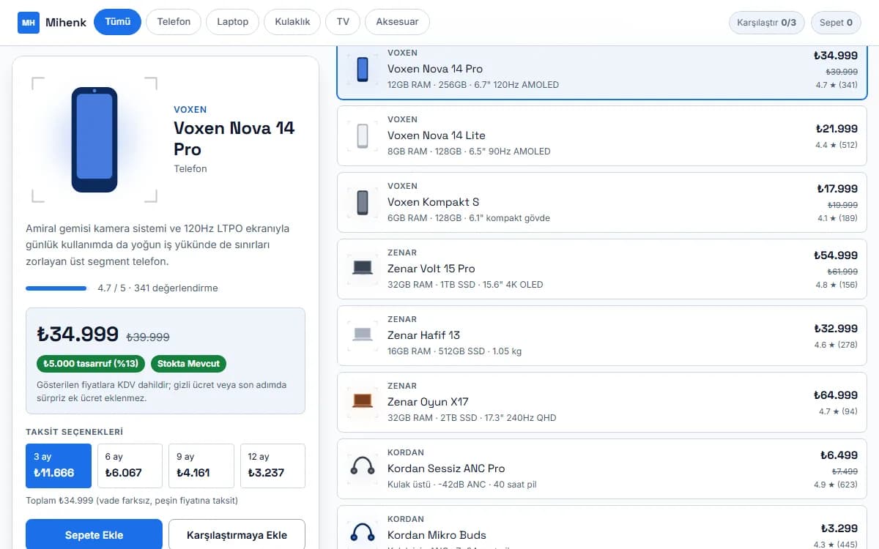Open the Laptop category tab

(232, 22)
